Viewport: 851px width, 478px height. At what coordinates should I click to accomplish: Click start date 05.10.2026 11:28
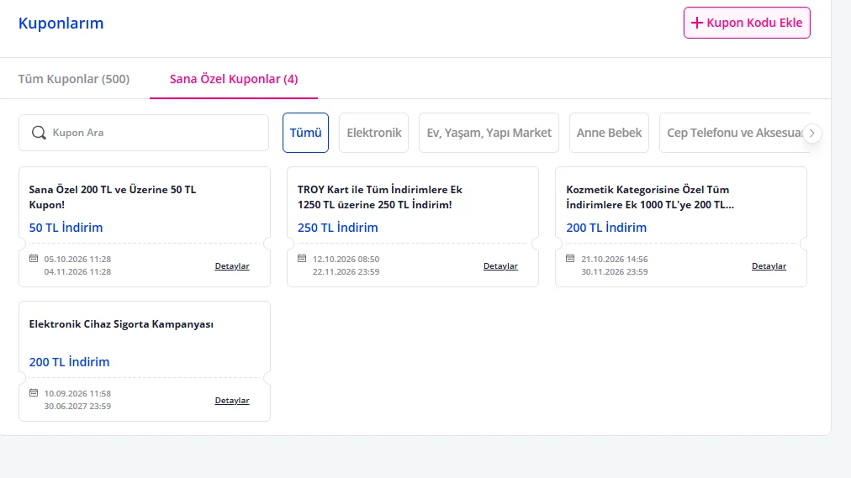coord(77,259)
